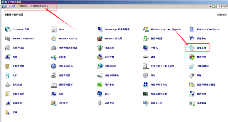This screenshot has height=122, width=228.
Task: Open 颜色管理 icon
Action: [x=192, y=94]
